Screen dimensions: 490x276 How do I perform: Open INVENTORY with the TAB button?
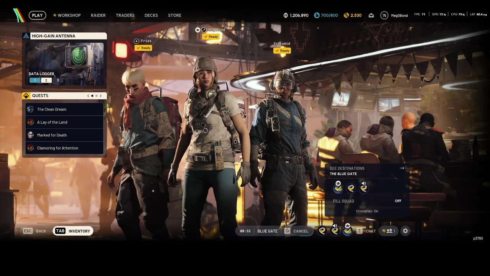pos(73,231)
